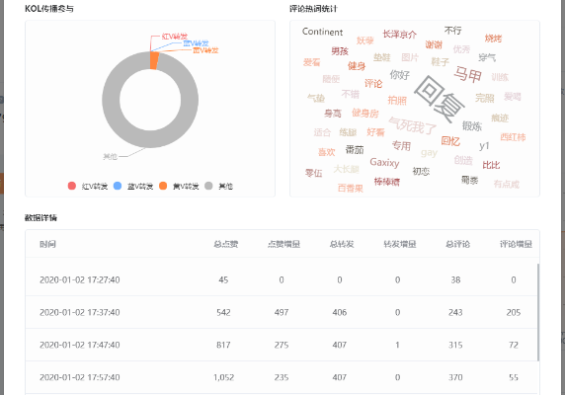Click the word 马甲 in cloud
Viewport: 565px width, 395px height.
(x=467, y=74)
